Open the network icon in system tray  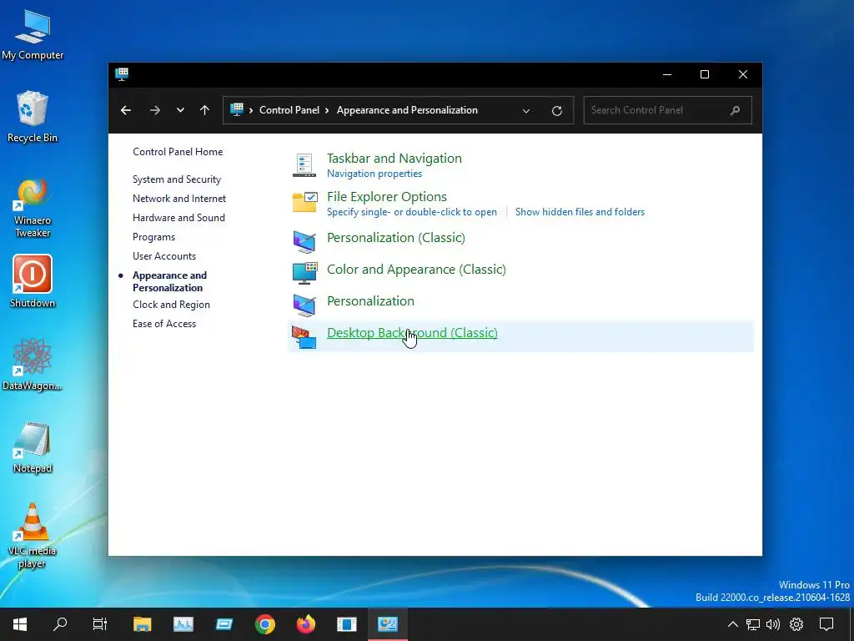753,624
